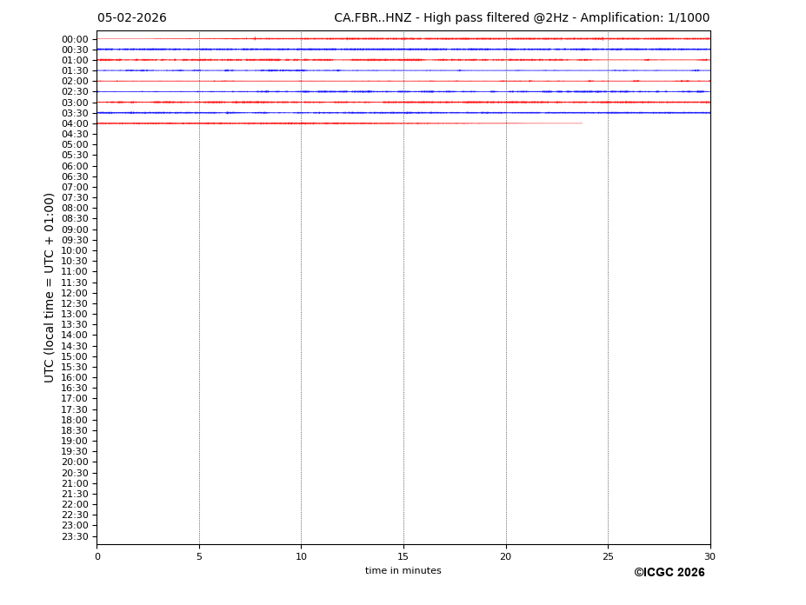Select the 18:00 time row label
The image size is (806, 605).
[75, 420]
